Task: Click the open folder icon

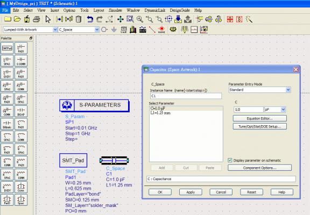Action: (x=17, y=19)
